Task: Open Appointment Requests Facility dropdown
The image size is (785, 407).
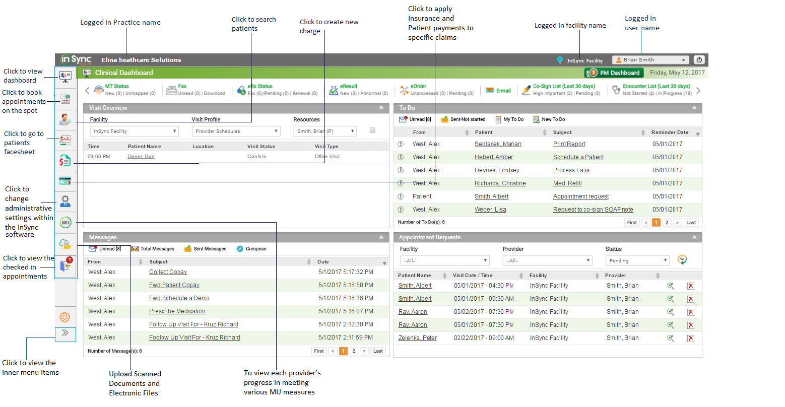Action: click(445, 260)
